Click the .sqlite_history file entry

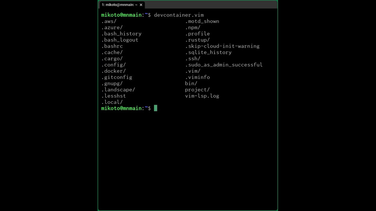click(x=208, y=52)
